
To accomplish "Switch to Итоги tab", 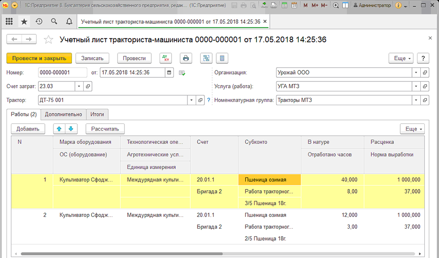I will coord(97,114).
